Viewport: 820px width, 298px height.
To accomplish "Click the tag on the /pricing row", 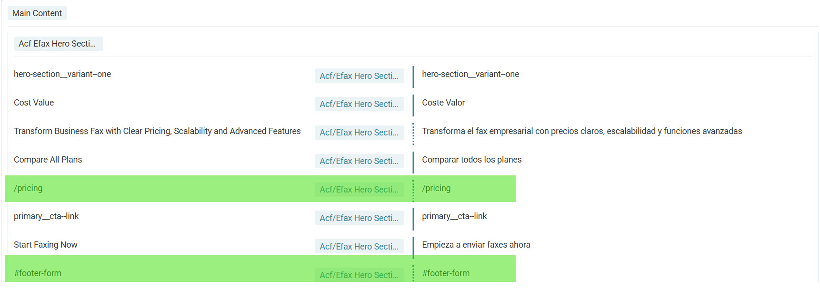I will click(x=359, y=190).
